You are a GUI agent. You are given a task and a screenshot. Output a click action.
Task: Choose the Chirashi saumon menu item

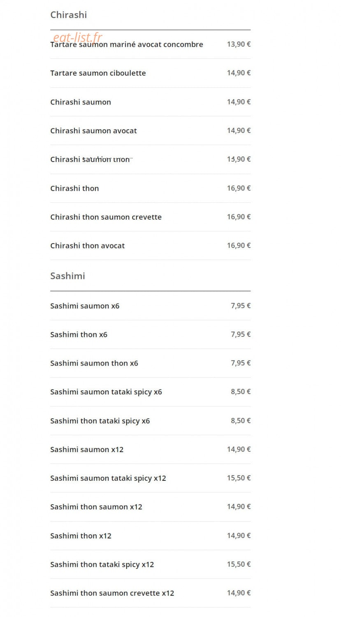coord(81,102)
